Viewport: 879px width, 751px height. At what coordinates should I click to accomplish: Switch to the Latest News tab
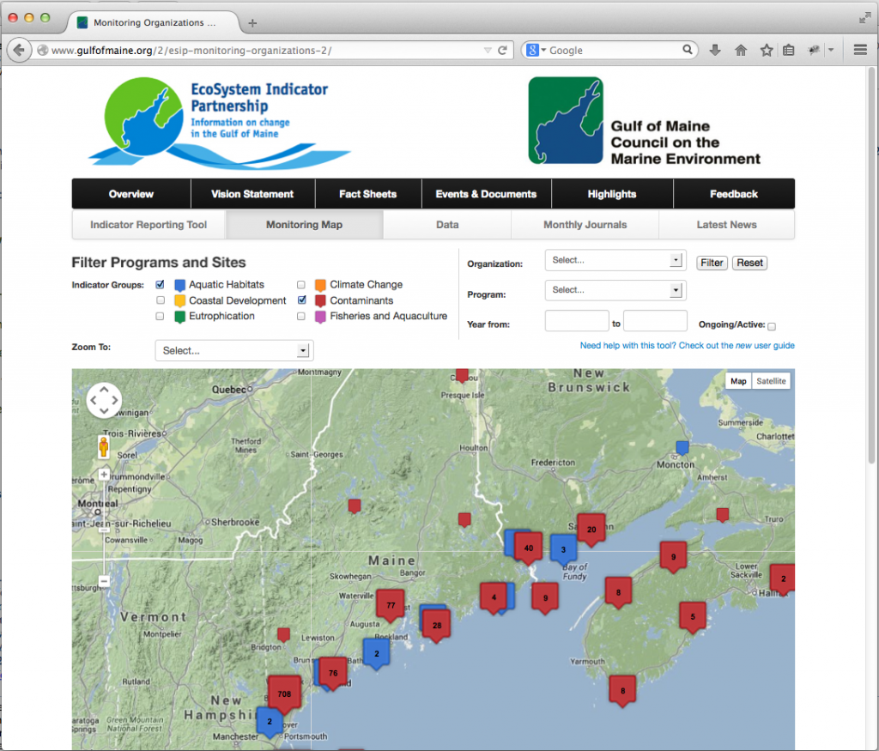pos(726,225)
